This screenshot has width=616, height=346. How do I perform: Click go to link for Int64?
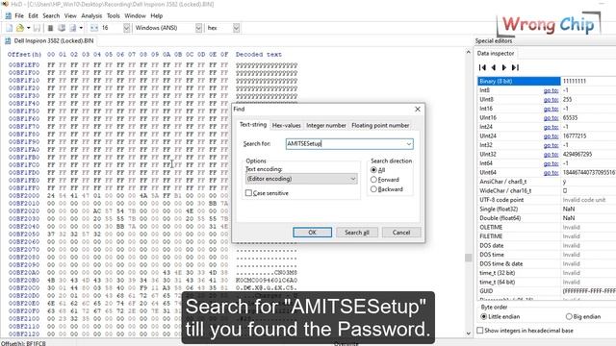pos(551,163)
